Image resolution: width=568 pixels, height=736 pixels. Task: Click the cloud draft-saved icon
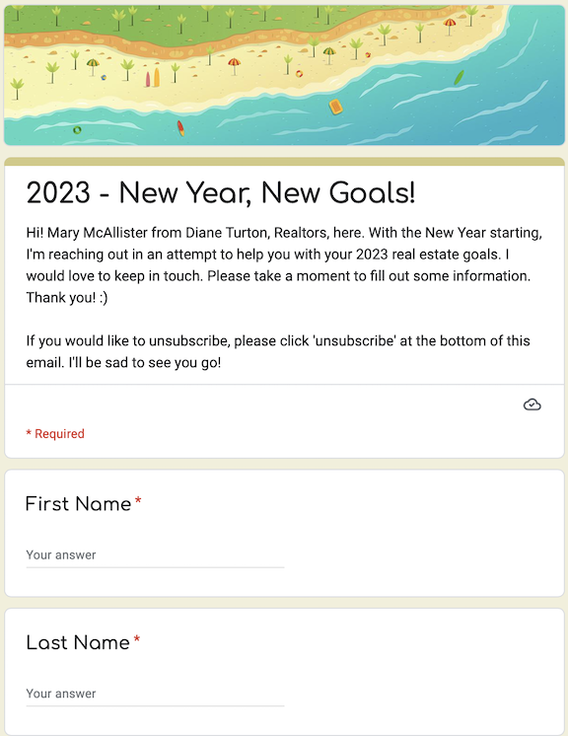click(532, 405)
